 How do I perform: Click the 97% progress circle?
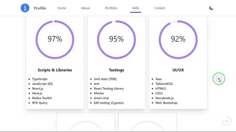coord(55,40)
